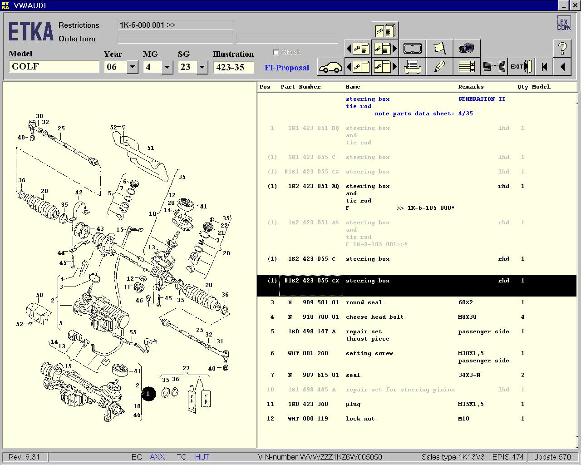
Task: Click the data transfer link icon
Action: click(x=494, y=67)
